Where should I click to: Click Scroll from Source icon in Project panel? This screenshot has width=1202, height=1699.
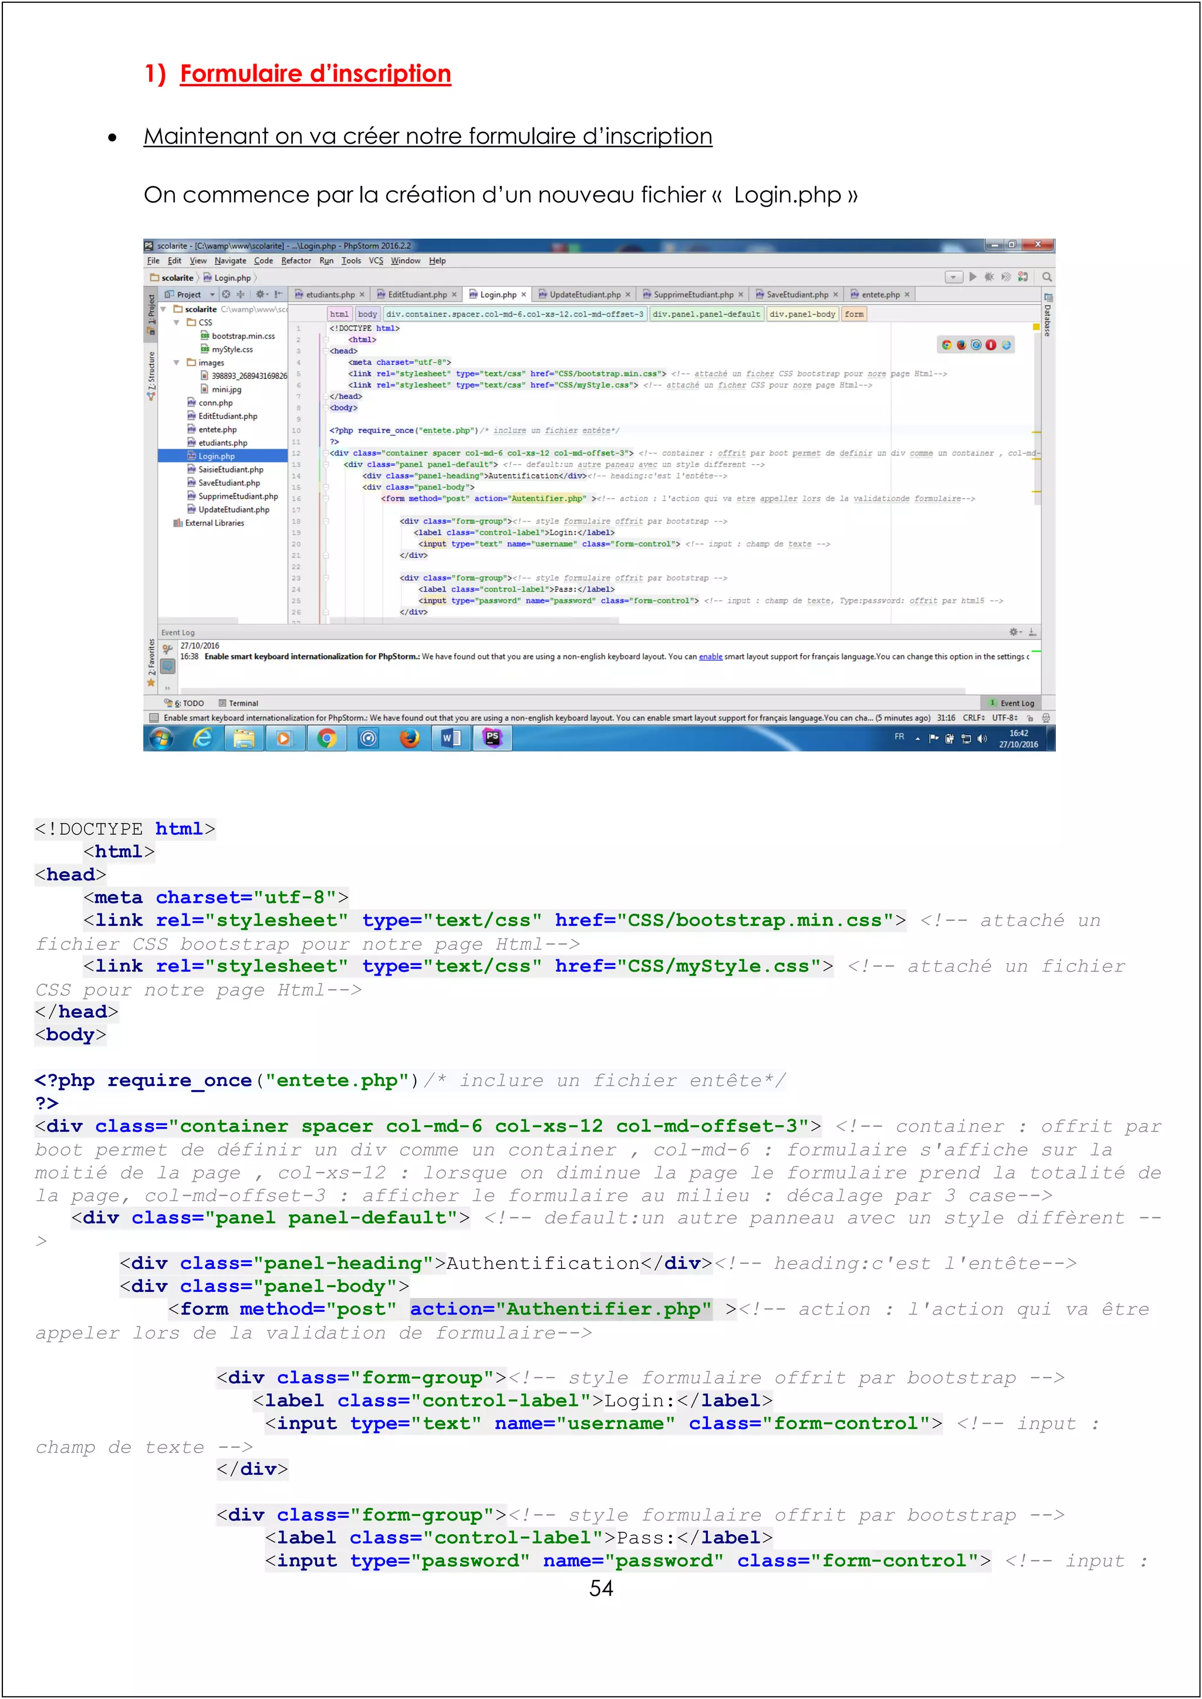coord(226,294)
